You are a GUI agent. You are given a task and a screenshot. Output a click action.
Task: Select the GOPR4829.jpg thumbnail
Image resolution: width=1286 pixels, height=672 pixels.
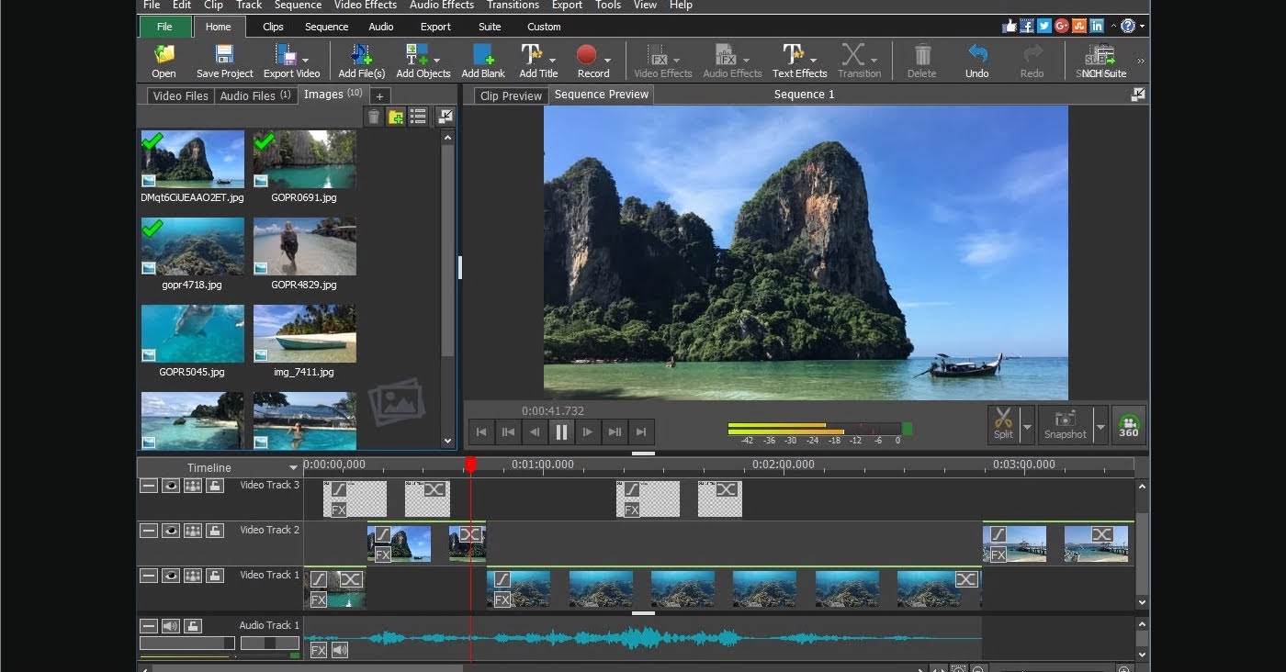304,247
